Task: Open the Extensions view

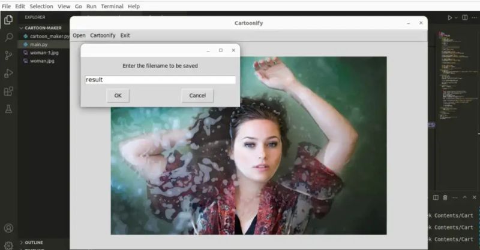Action: [x=8, y=91]
